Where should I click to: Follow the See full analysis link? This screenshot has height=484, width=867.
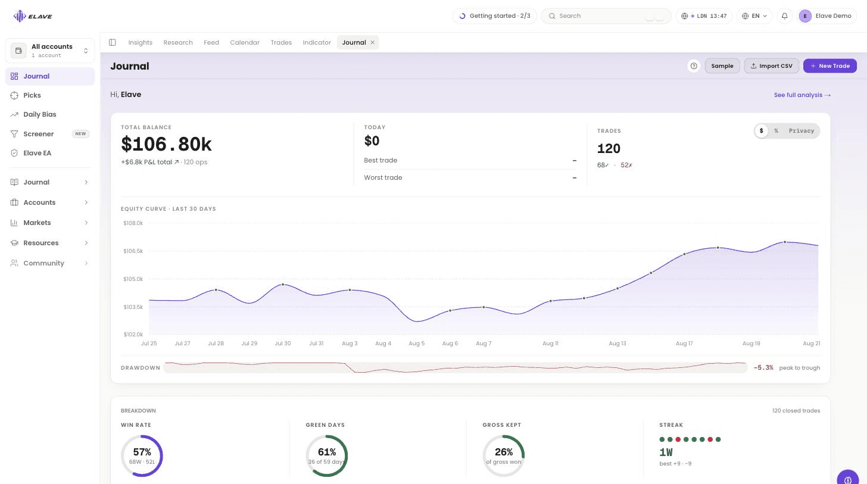click(x=802, y=95)
